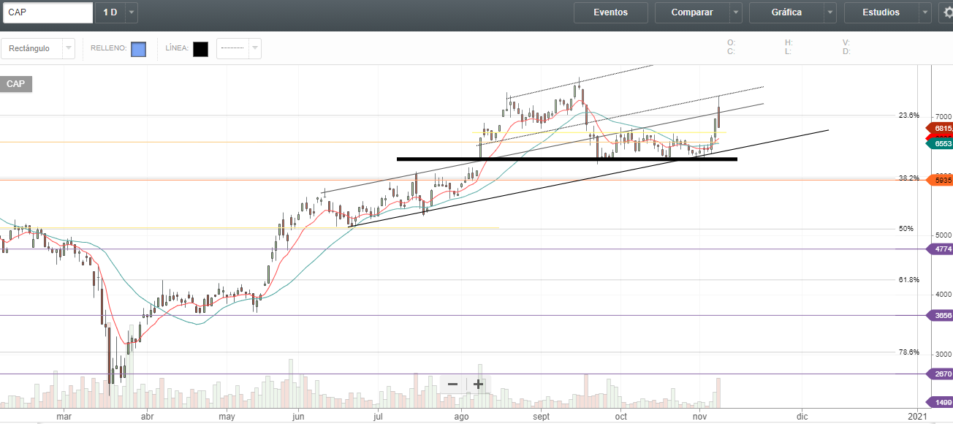Click the teal 6553 price tag

point(940,144)
